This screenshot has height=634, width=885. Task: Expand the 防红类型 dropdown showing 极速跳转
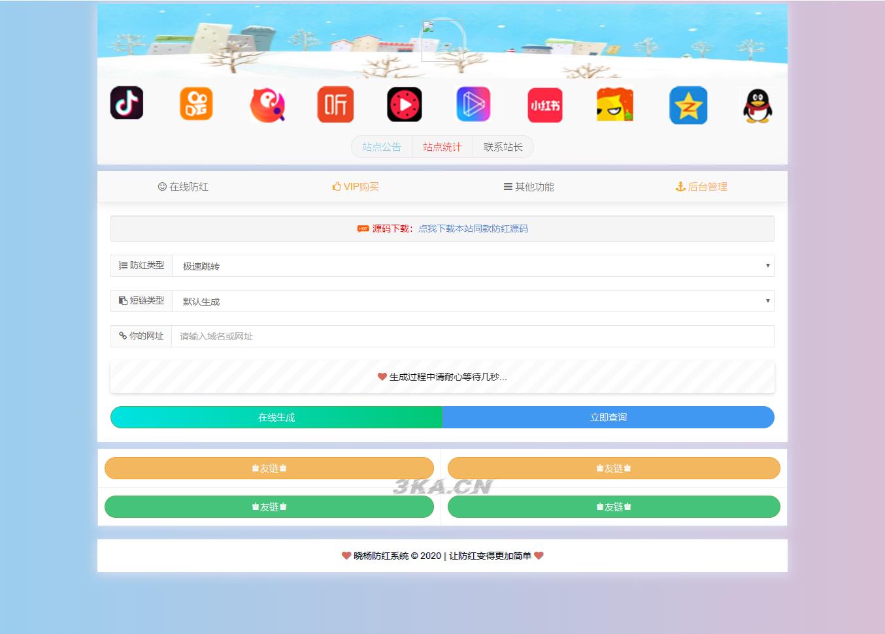(473, 266)
